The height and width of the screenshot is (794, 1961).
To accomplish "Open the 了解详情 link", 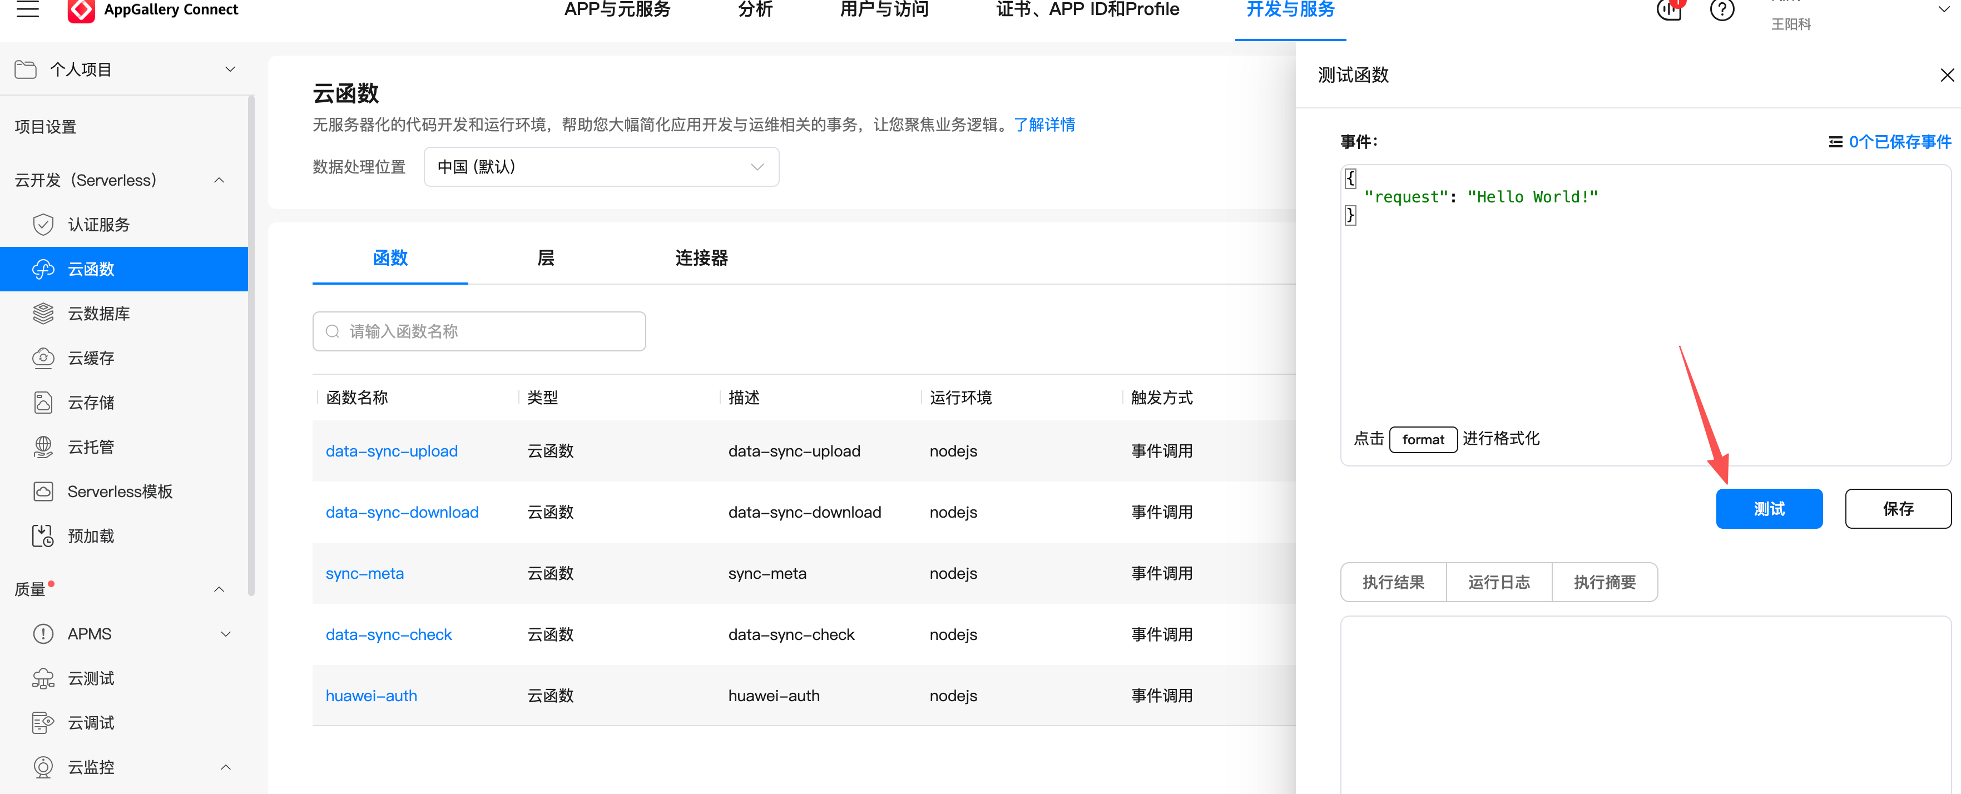I will coord(1044,125).
